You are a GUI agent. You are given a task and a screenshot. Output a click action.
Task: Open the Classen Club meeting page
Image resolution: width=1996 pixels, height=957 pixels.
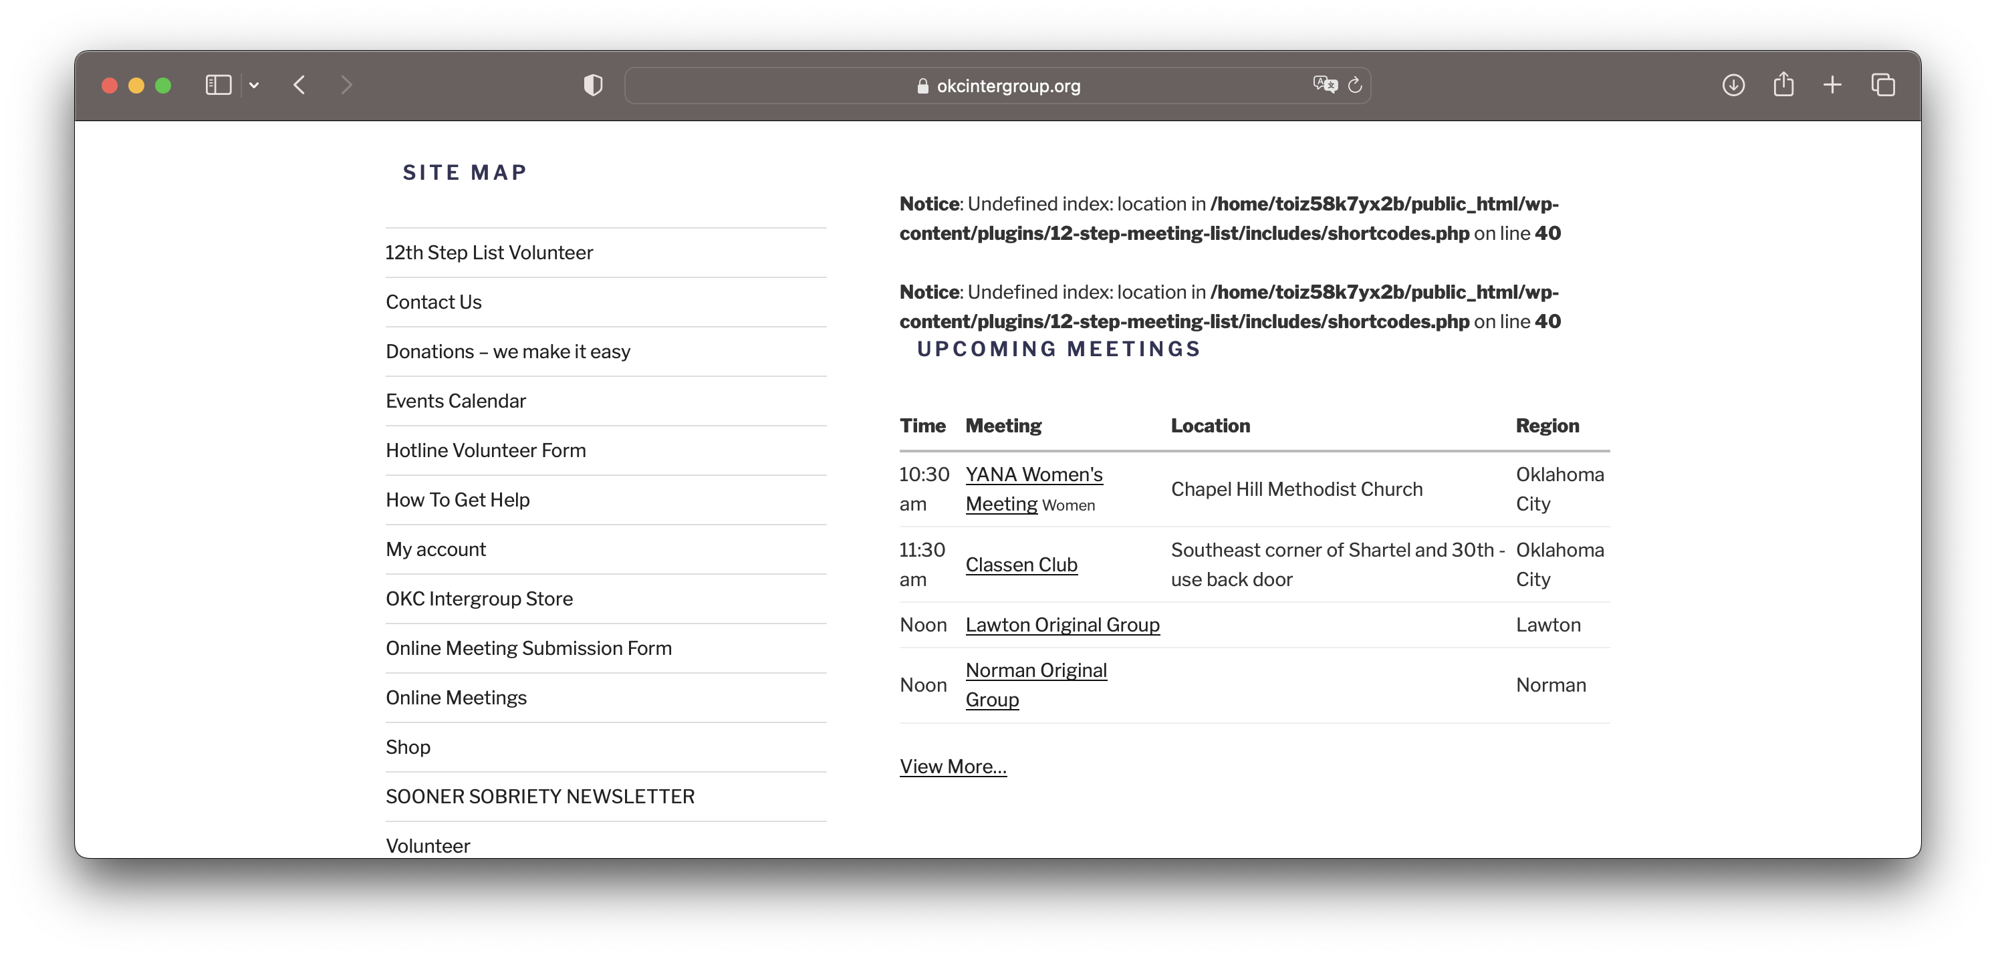(x=1021, y=564)
